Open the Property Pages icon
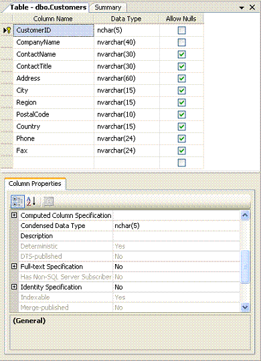261x361 pixels. tap(48, 201)
